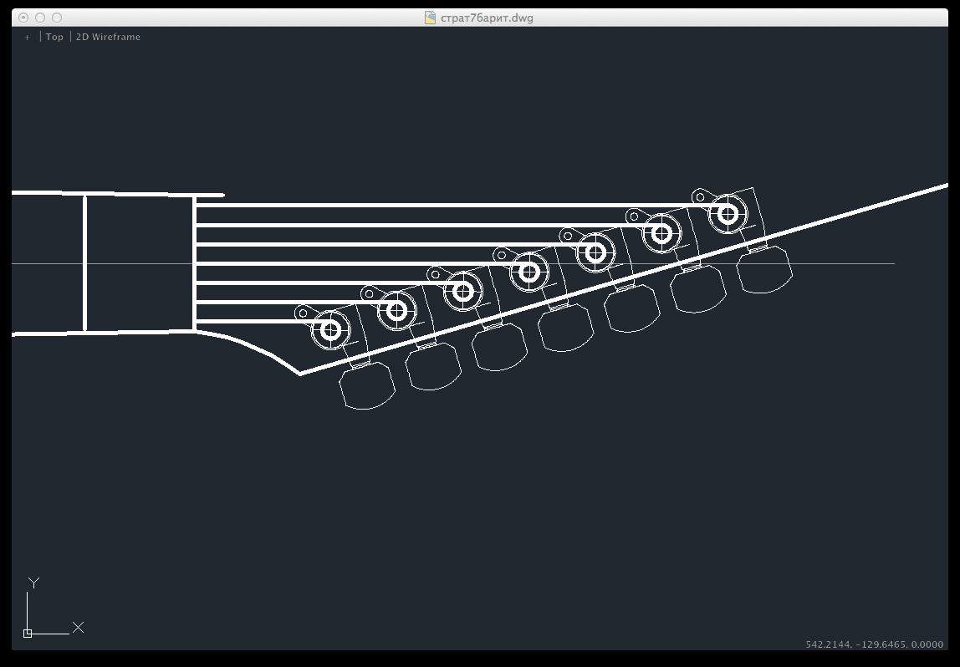Click the UCS Y axis label
The height and width of the screenshot is (667, 960).
[34, 583]
